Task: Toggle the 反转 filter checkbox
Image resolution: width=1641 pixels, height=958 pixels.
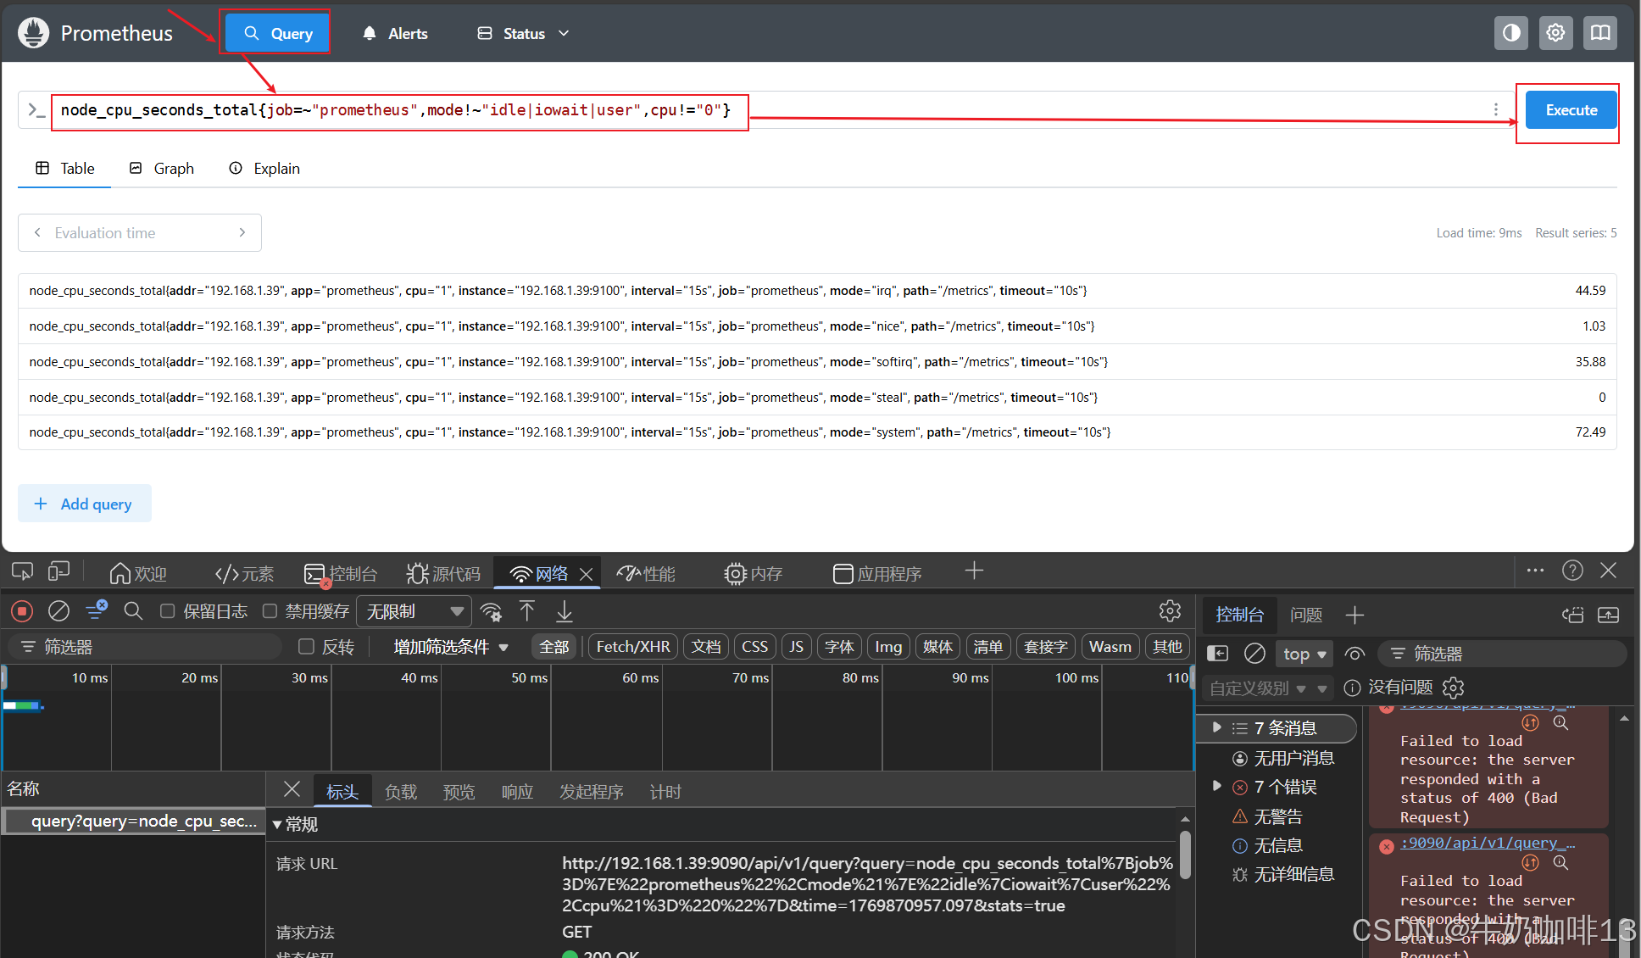Action: [307, 647]
